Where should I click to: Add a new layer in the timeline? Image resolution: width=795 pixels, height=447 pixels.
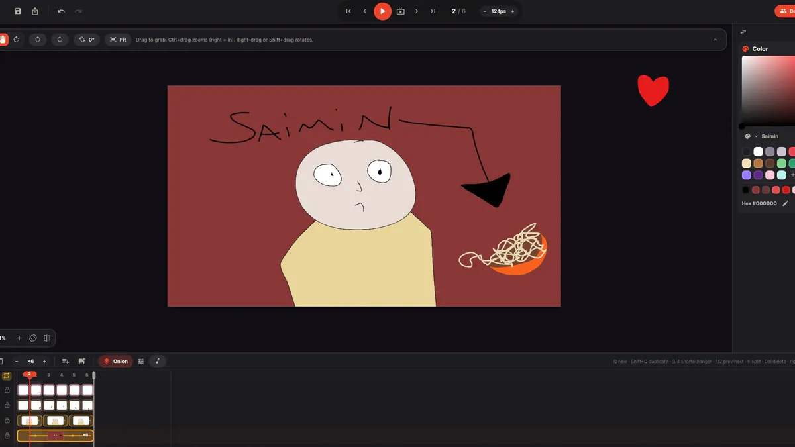[x=66, y=362]
